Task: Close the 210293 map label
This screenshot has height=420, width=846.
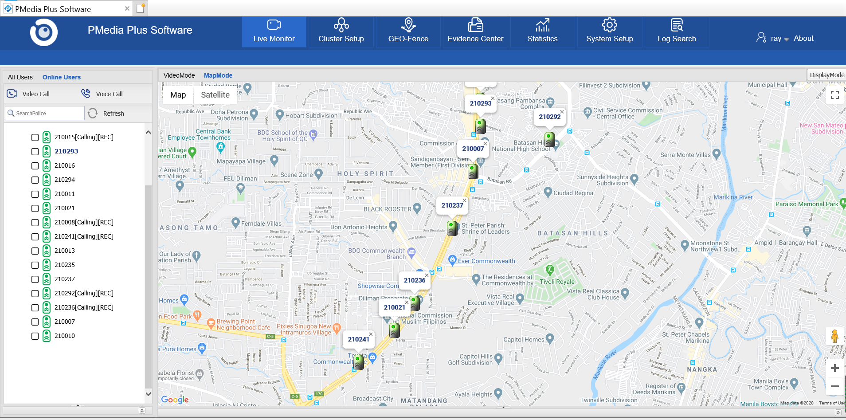Action: 493,98
